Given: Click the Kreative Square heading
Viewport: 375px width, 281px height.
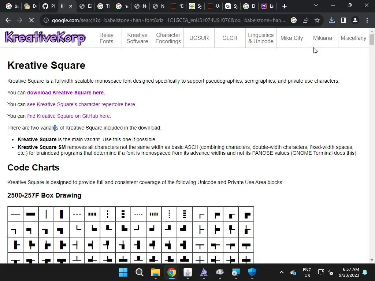Looking at the screenshot, I should (x=47, y=65).
